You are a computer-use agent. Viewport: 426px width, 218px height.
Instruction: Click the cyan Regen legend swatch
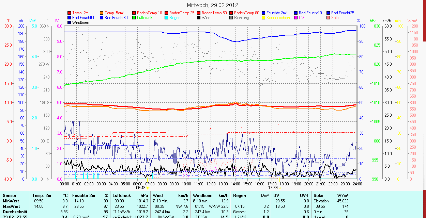tap(167, 18)
